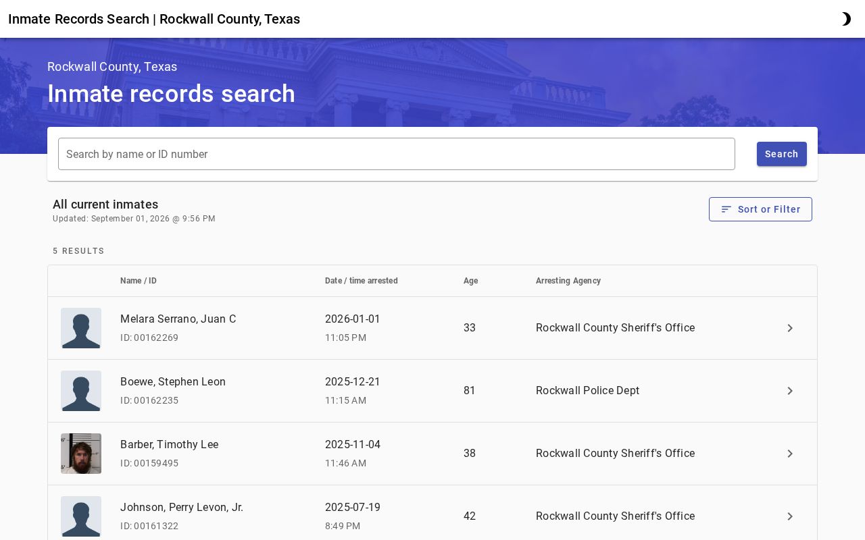Click the Search button
The width and height of the screenshot is (865, 540).
pyautogui.click(x=782, y=154)
